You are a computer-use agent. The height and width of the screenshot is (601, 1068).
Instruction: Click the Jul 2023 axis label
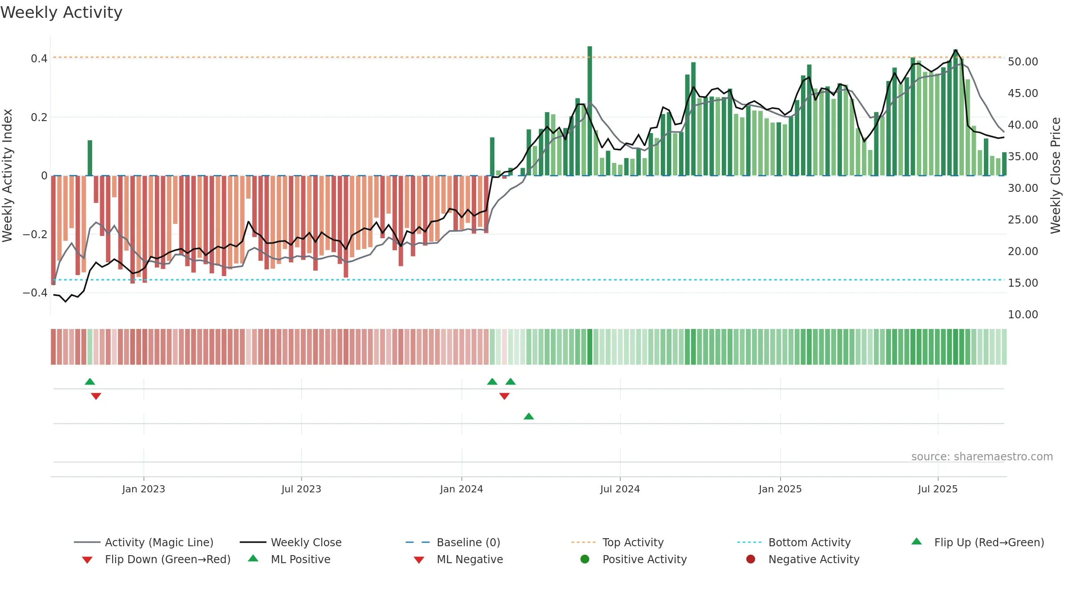[x=301, y=489]
